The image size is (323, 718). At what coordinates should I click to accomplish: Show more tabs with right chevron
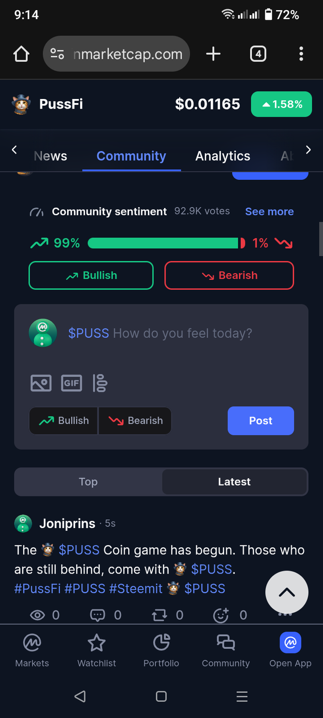pyautogui.click(x=308, y=149)
